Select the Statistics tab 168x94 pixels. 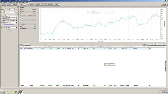[x=38, y=5]
